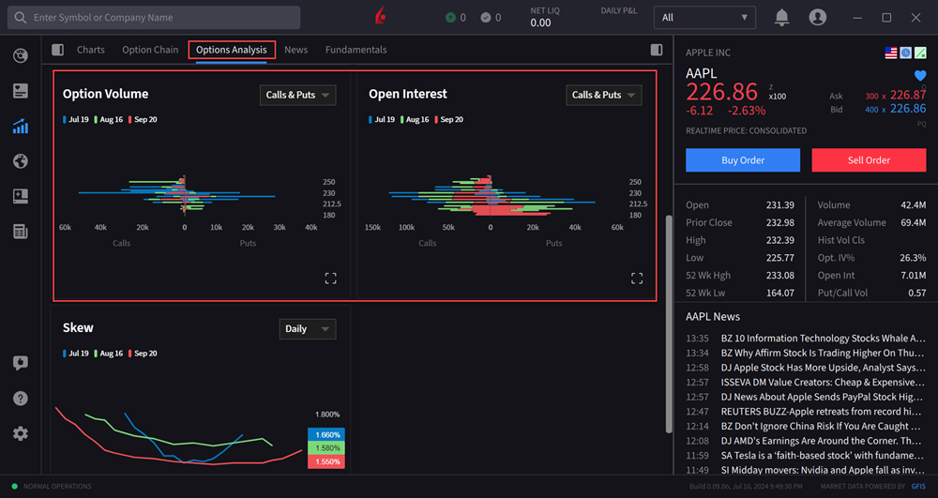Viewport: 938px width, 498px height.
Task: Expand Open Interest chart to fullscreen
Action: click(637, 278)
